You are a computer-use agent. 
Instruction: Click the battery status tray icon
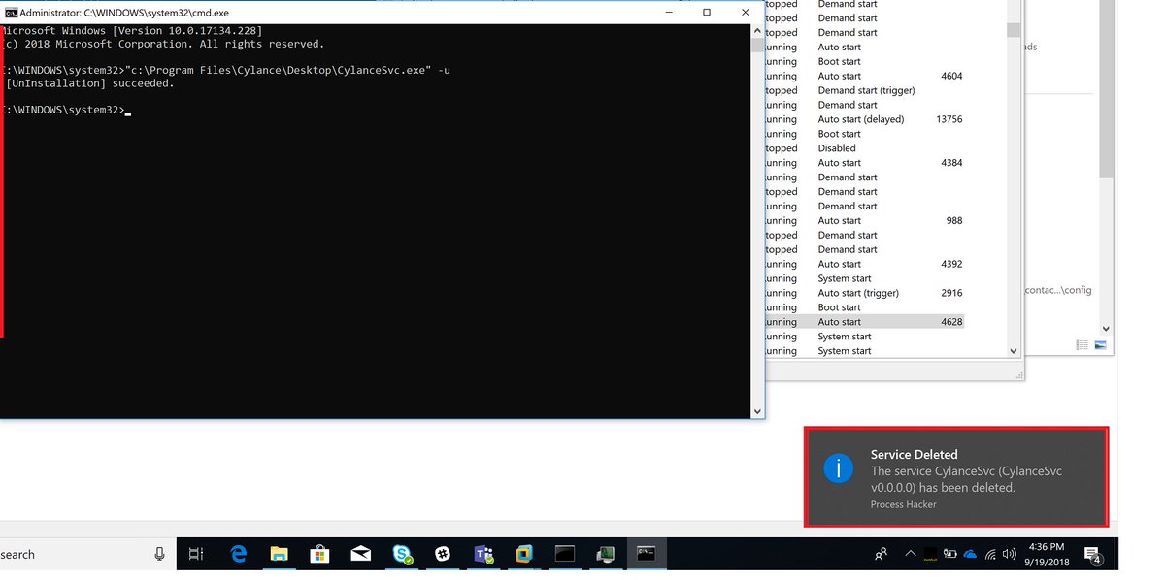(950, 554)
